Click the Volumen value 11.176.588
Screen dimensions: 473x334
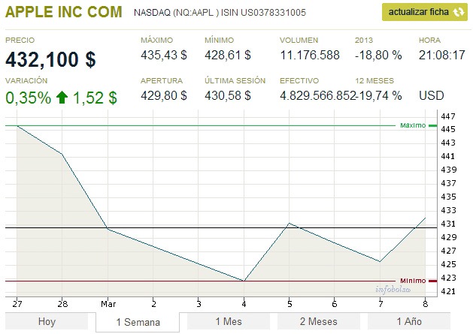(x=310, y=55)
